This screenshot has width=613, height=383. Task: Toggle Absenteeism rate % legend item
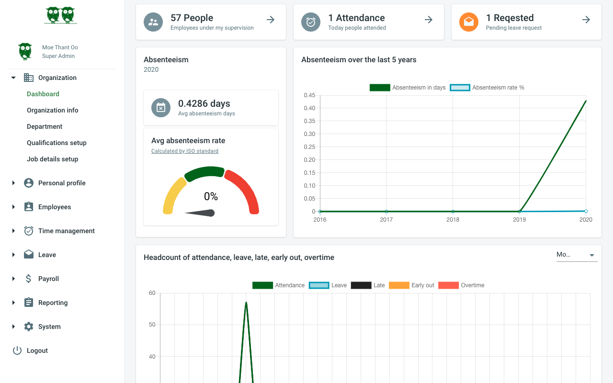(487, 88)
